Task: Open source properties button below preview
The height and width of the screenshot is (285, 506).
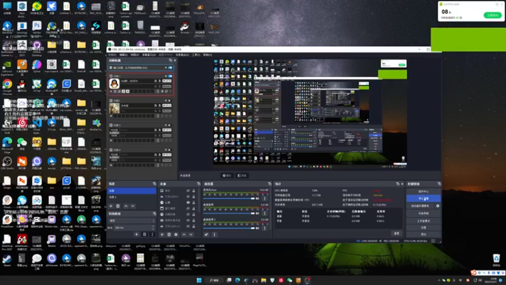Action: coord(227,175)
